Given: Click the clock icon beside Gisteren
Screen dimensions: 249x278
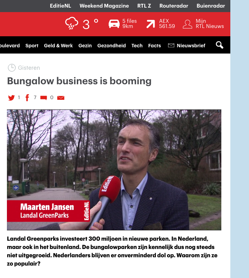Looking at the screenshot, I should pyautogui.click(x=12, y=68).
